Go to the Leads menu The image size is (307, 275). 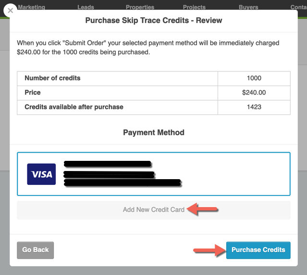pyautogui.click(x=86, y=7)
